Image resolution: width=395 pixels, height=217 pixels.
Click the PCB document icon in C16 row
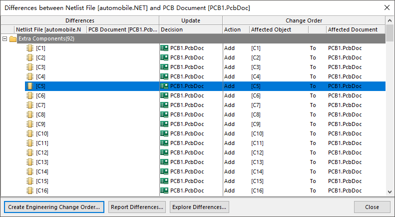coord(164,190)
